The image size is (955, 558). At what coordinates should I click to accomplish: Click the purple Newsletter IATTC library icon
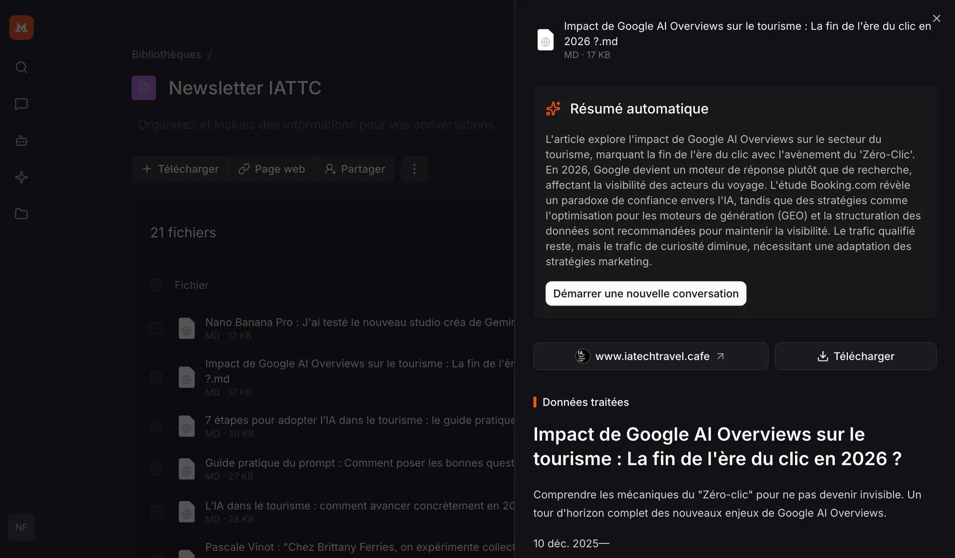pos(144,88)
